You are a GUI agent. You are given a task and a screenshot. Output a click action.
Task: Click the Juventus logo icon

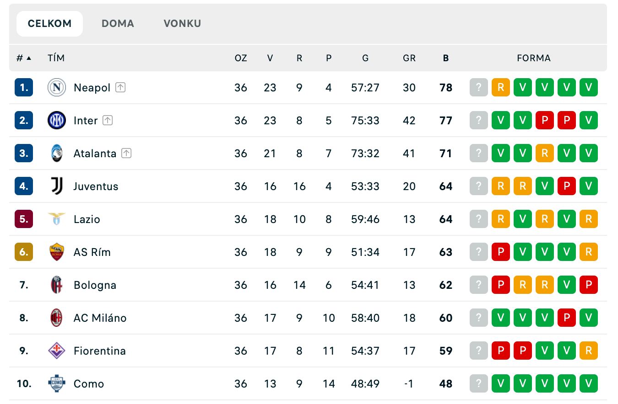57,186
